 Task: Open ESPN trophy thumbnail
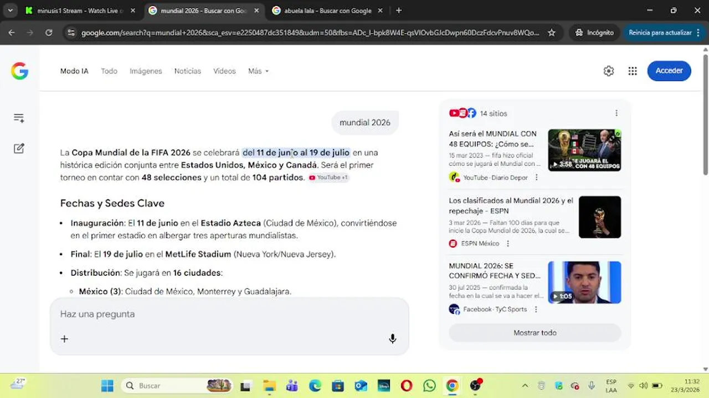point(600,217)
